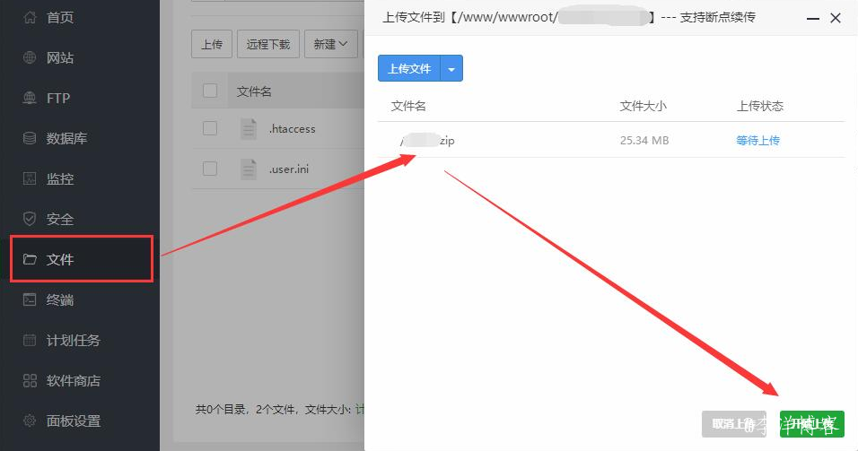The height and width of the screenshot is (451, 858).
Task: Click the monitoring icon in sidebar
Action: coord(30,179)
